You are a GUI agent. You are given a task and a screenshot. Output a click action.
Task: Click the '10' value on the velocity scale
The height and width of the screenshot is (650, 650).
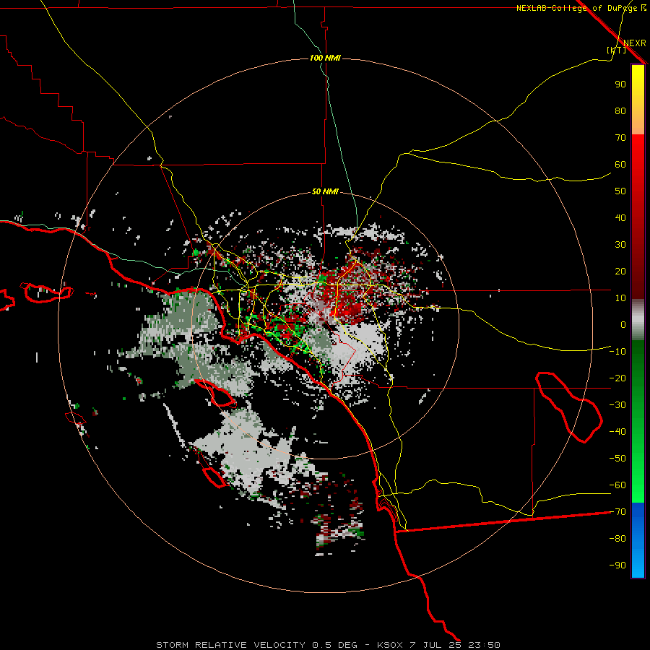pos(620,298)
